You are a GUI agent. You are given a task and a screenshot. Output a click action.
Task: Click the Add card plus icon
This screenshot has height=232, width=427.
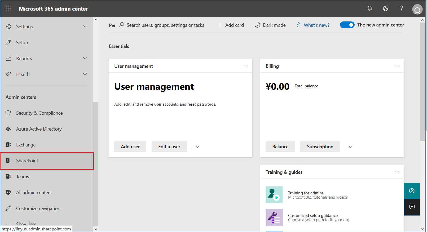220,25
